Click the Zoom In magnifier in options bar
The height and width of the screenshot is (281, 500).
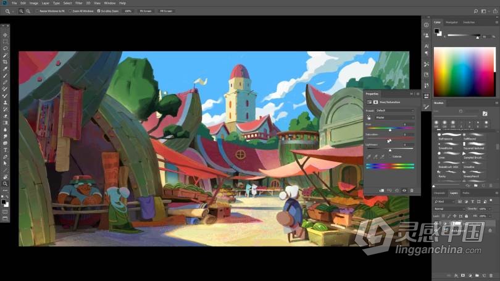21,11
